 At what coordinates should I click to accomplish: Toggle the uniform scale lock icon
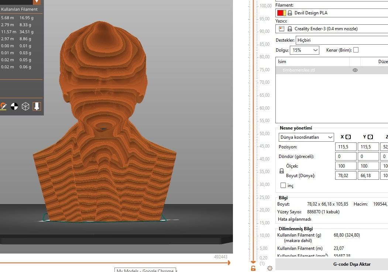point(282,171)
